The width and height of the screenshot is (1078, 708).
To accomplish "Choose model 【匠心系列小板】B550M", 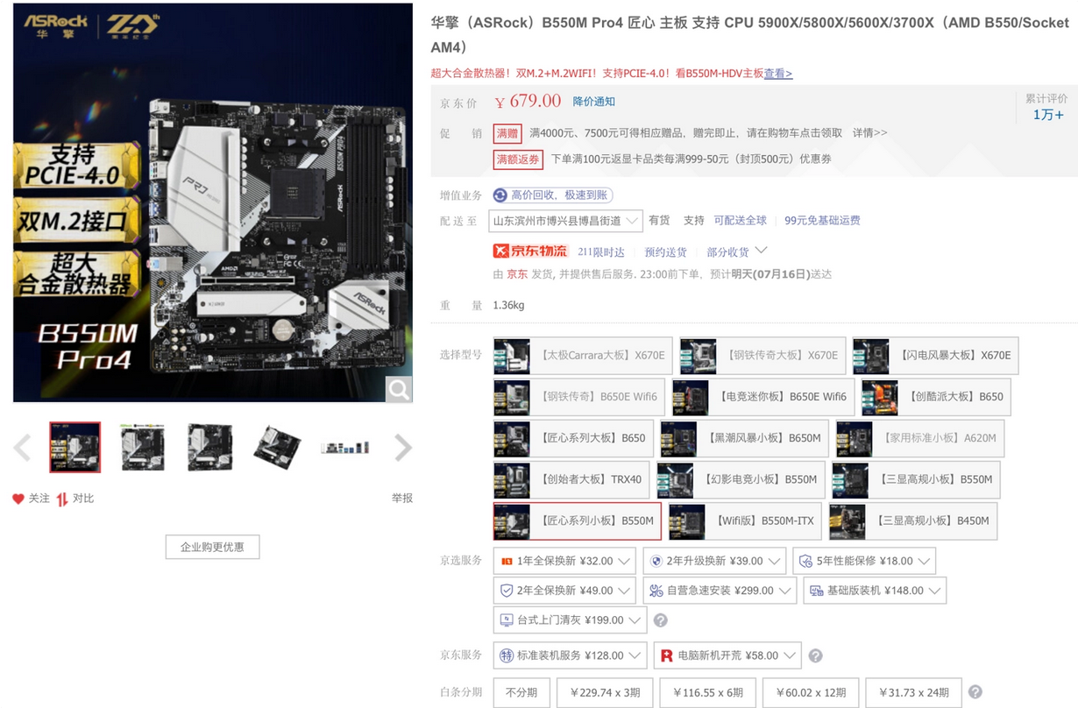I will point(578,520).
